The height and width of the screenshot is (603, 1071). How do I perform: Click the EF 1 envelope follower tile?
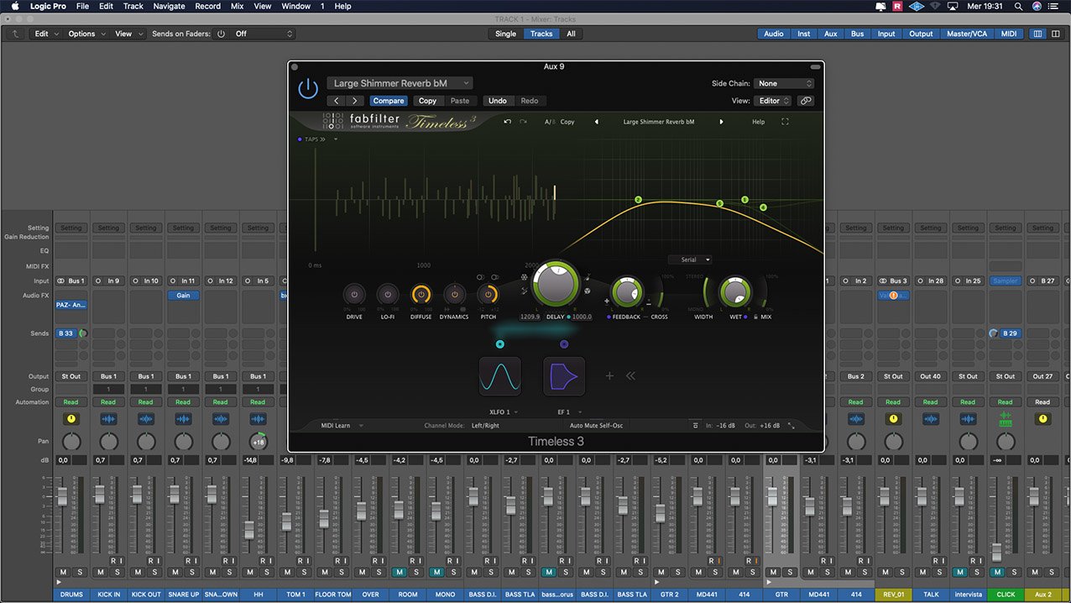click(x=564, y=376)
